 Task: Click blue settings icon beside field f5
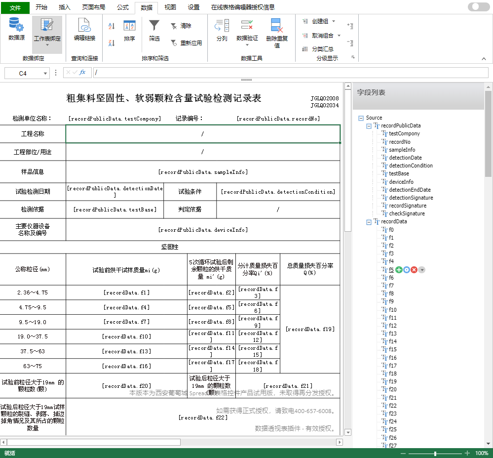(x=407, y=270)
